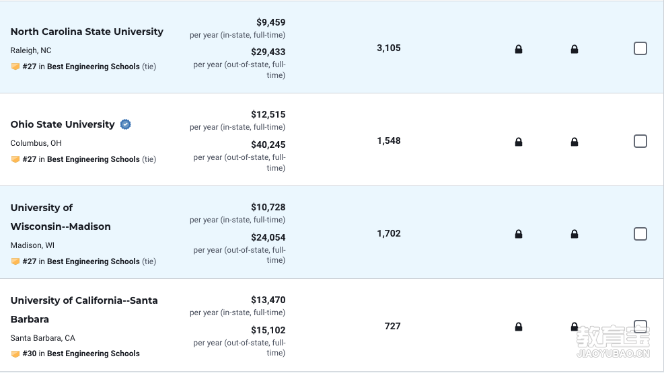Check the compare box for Ohio State University
664x373 pixels.
pyautogui.click(x=640, y=141)
